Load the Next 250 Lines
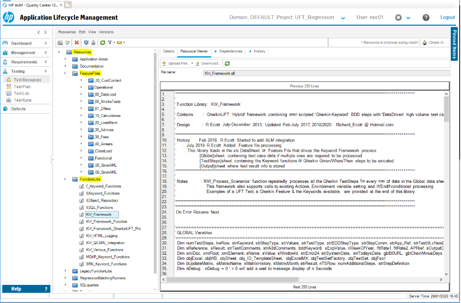Viewport: 461px width, 303px height. coord(305,287)
